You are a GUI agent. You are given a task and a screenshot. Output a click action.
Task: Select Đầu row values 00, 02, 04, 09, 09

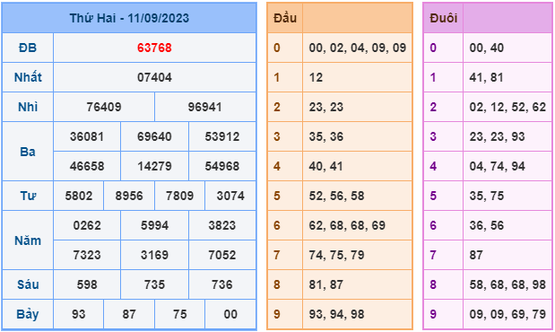pos(358,48)
